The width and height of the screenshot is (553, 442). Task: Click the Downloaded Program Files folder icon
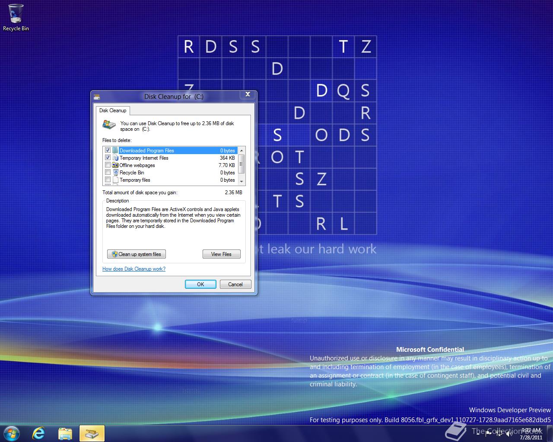[115, 150]
